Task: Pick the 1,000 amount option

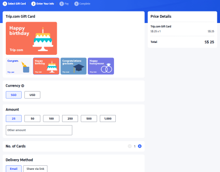Action: tap(108, 118)
